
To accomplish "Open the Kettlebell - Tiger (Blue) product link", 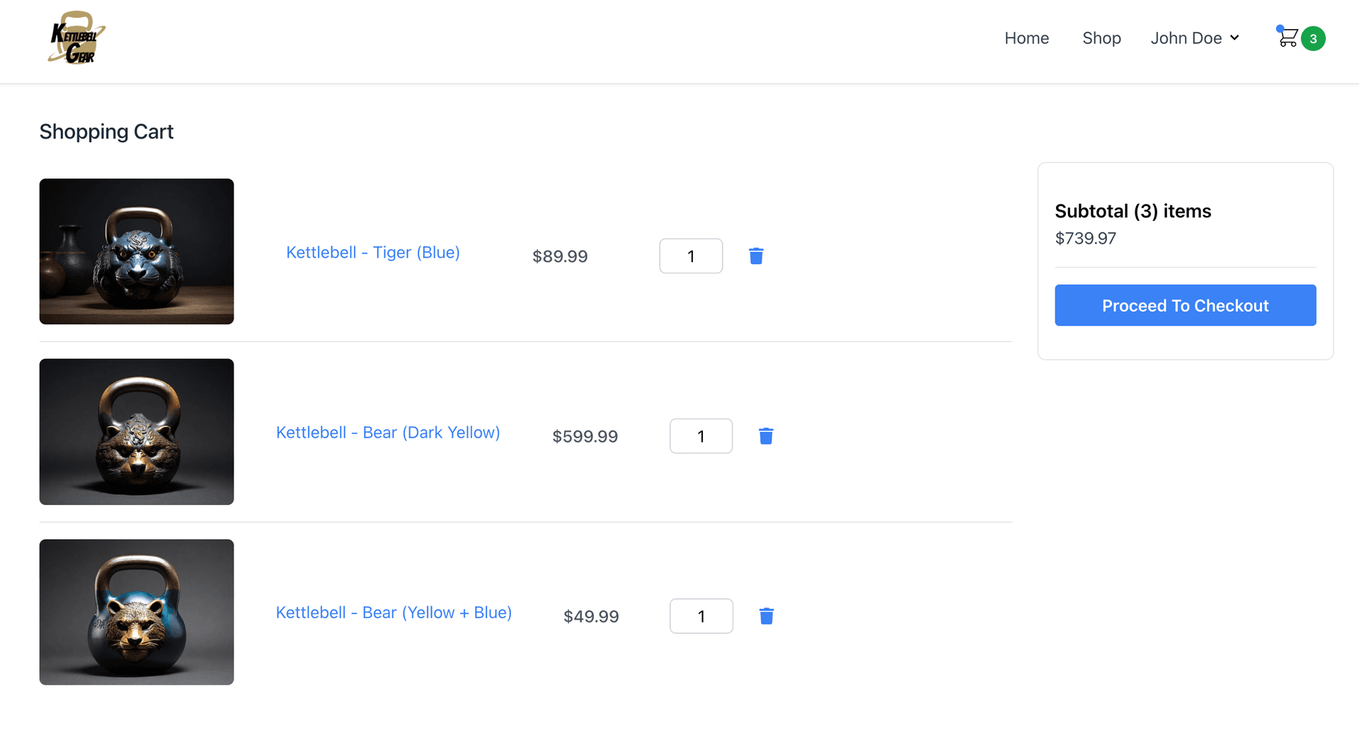I will tap(373, 252).
